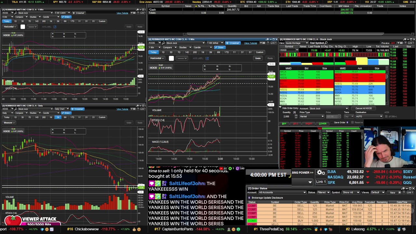Open HOOD symbol dropdown in 5 Min chart
Image resolution: width=416 pixels, height=234 pixels.
12,13
